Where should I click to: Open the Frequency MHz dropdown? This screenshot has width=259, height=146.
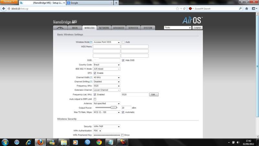(107, 86)
